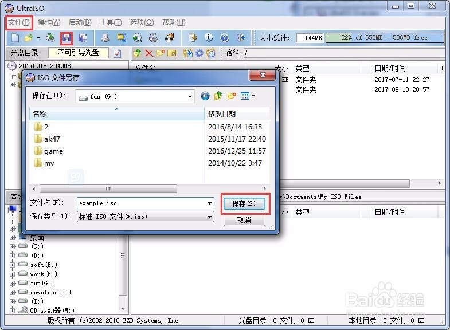Viewport: 450px width, 330px height.
Task: Create new folder in save dialog
Action: coord(232,96)
